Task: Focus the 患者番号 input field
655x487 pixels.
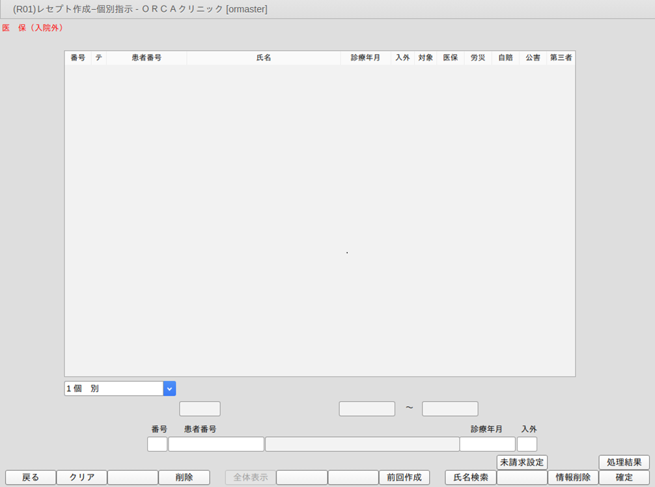Action: pyautogui.click(x=216, y=444)
